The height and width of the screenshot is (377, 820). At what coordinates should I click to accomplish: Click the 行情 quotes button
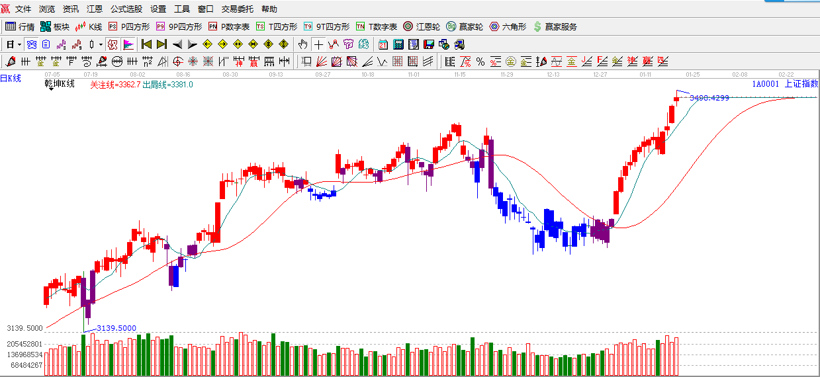(20, 26)
